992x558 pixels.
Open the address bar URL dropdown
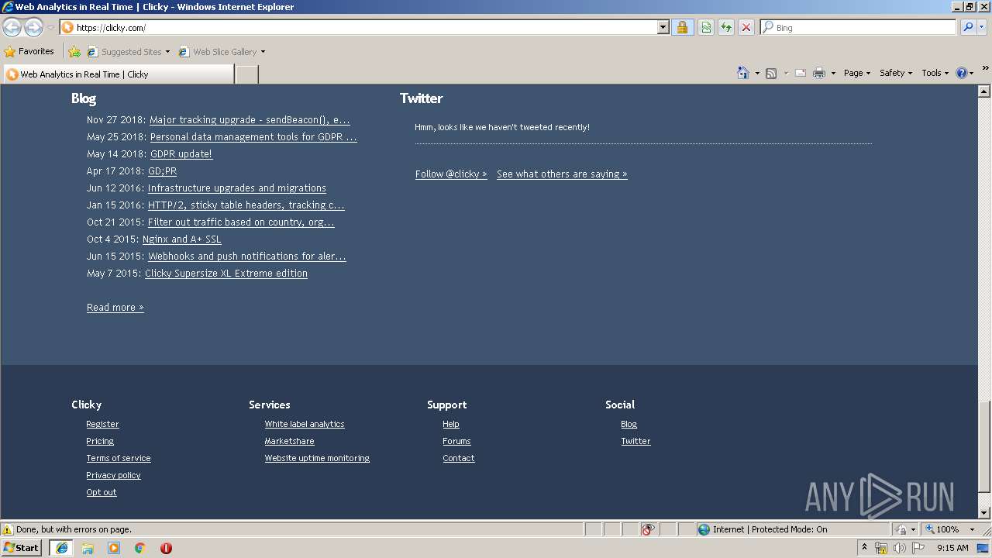(x=663, y=27)
